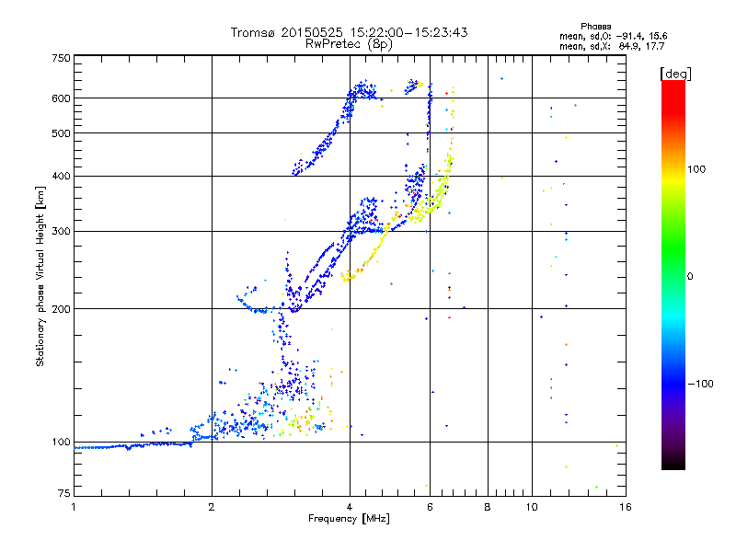Click the y-axis tick label '75'
This screenshot has width=736, height=552.
[x=64, y=493]
